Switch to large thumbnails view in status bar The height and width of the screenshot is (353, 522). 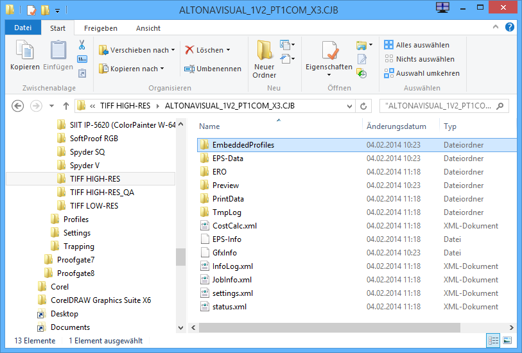point(507,341)
